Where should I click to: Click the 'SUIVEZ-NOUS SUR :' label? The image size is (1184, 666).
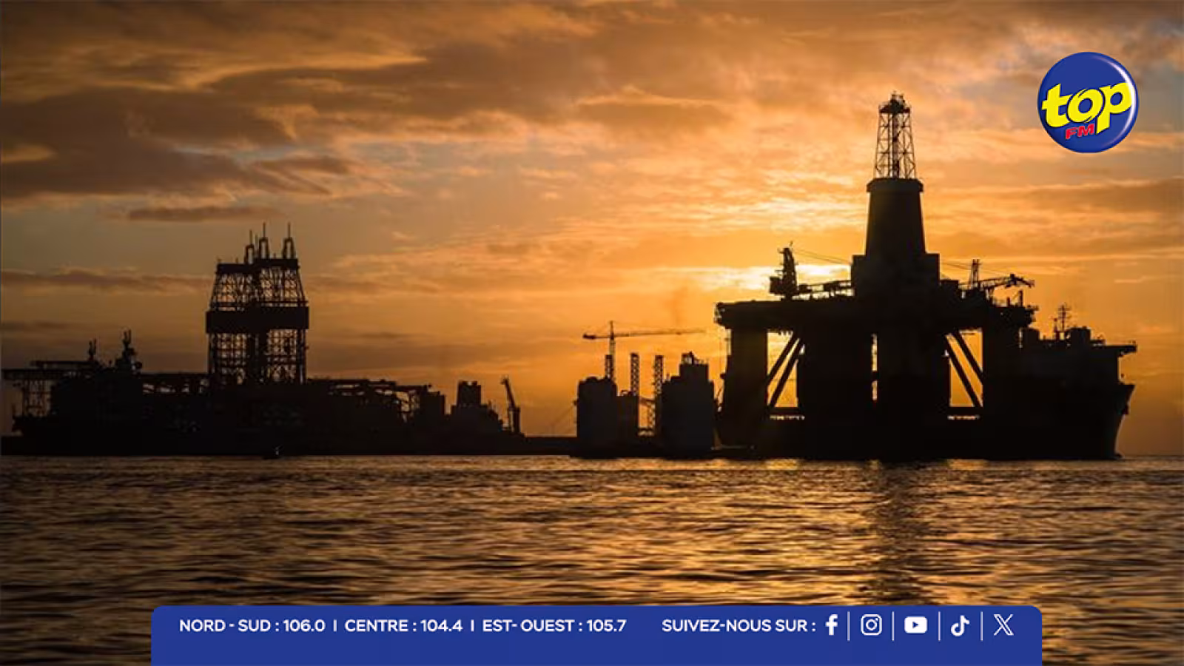[739, 625]
